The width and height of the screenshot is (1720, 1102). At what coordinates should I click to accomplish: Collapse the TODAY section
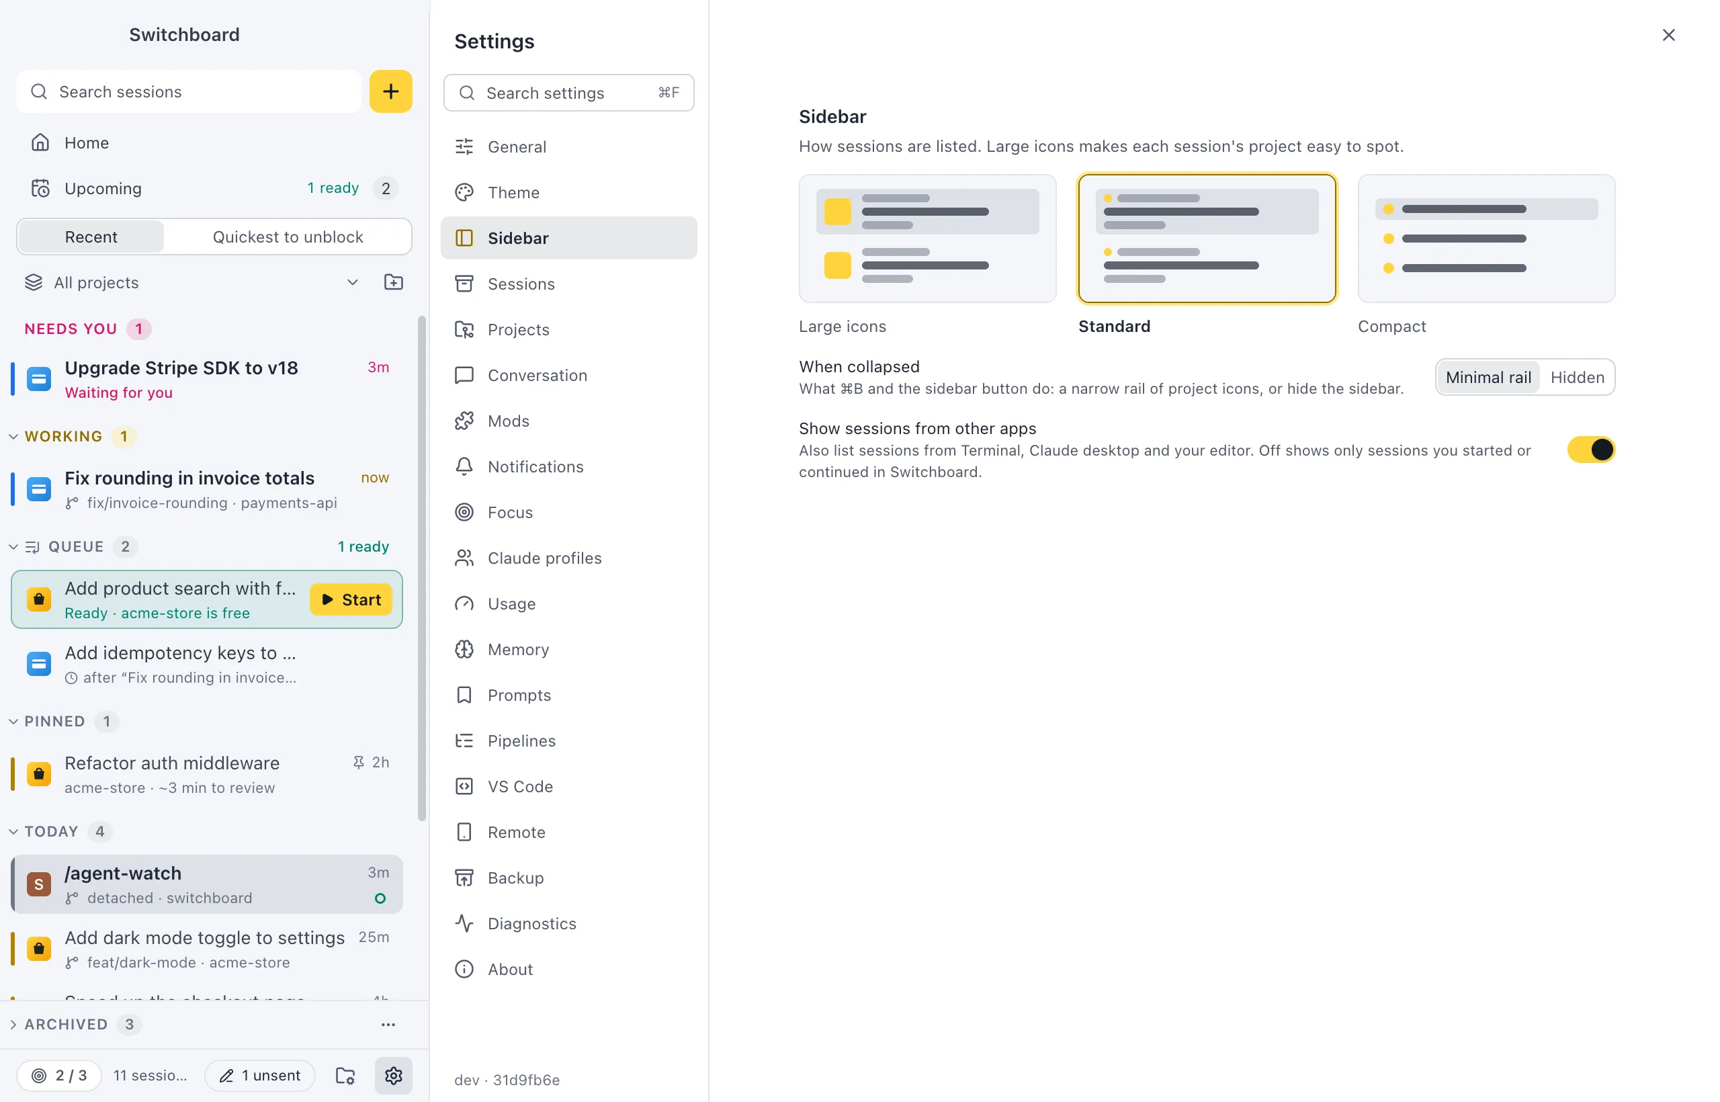point(13,831)
